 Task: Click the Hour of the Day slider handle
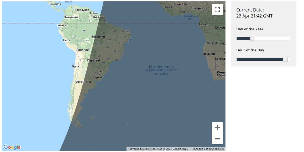pos(285,59)
